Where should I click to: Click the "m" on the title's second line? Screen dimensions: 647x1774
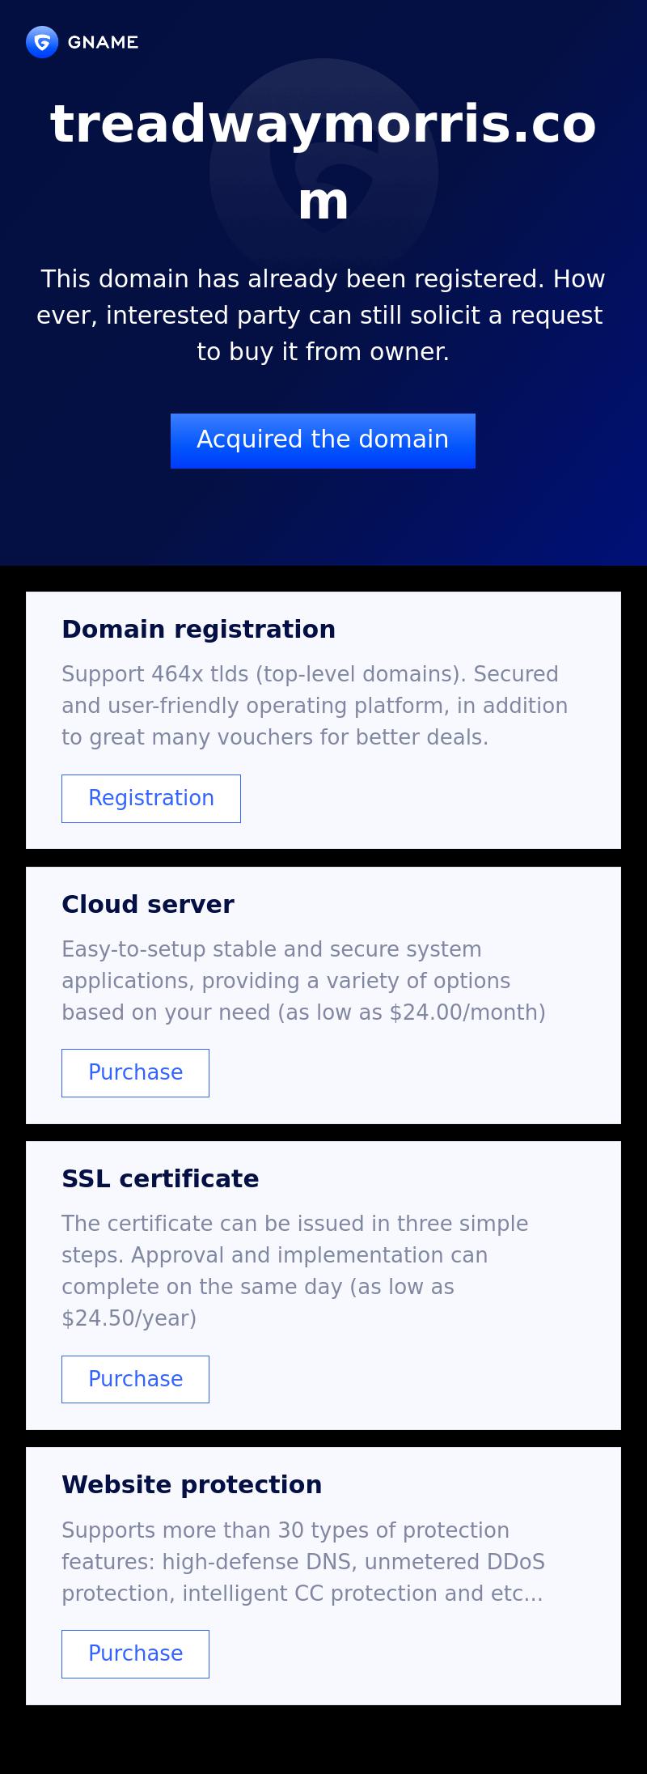(x=323, y=202)
